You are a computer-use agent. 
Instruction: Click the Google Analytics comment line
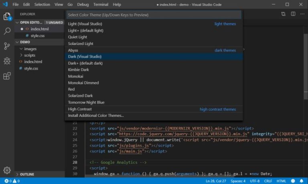118,162
